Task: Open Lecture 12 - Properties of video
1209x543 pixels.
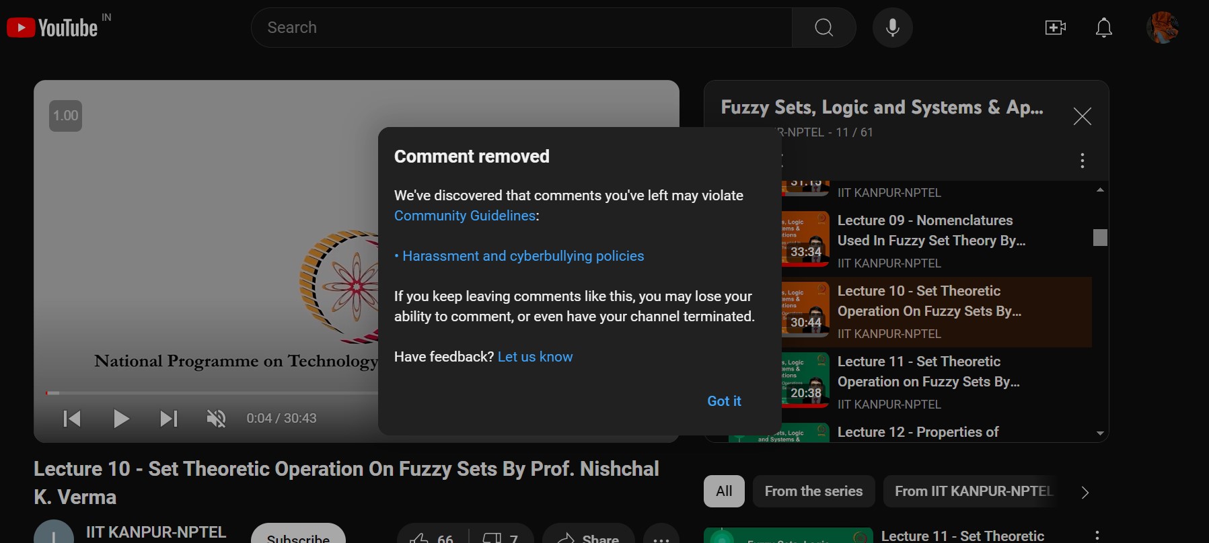Action: (x=918, y=432)
